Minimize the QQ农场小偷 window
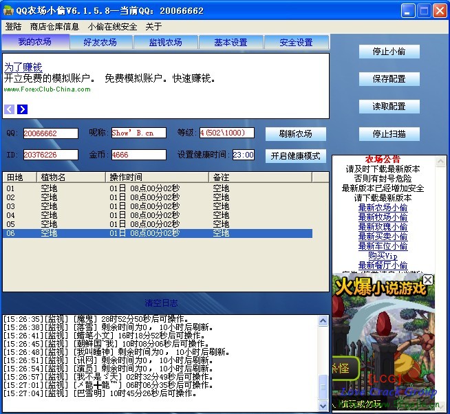The image size is (450, 414). [x=408, y=11]
